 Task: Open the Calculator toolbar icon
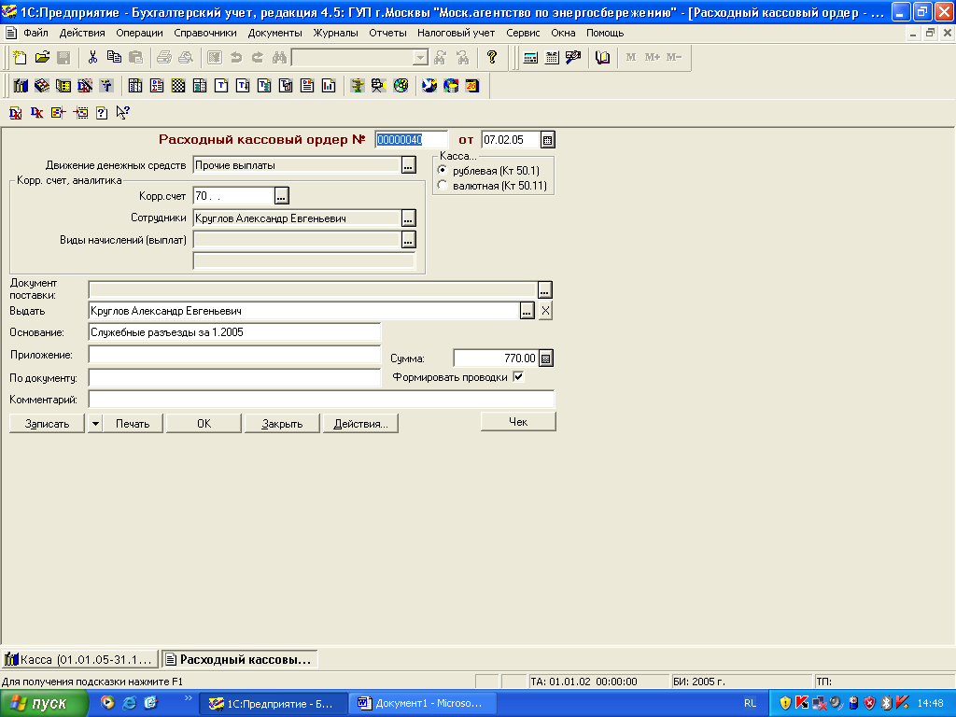click(530, 57)
